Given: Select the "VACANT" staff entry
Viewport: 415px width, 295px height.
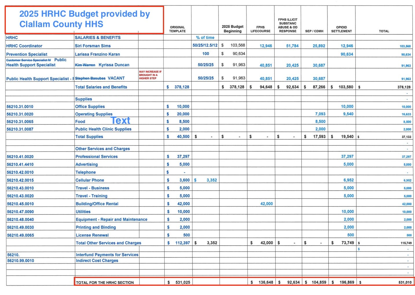Looking at the screenshot, I should click(116, 78).
